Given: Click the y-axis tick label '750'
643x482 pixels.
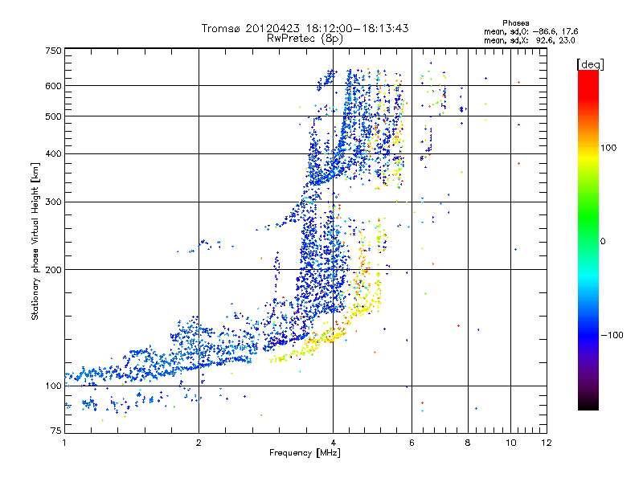Looking at the screenshot, I should click(x=53, y=51).
